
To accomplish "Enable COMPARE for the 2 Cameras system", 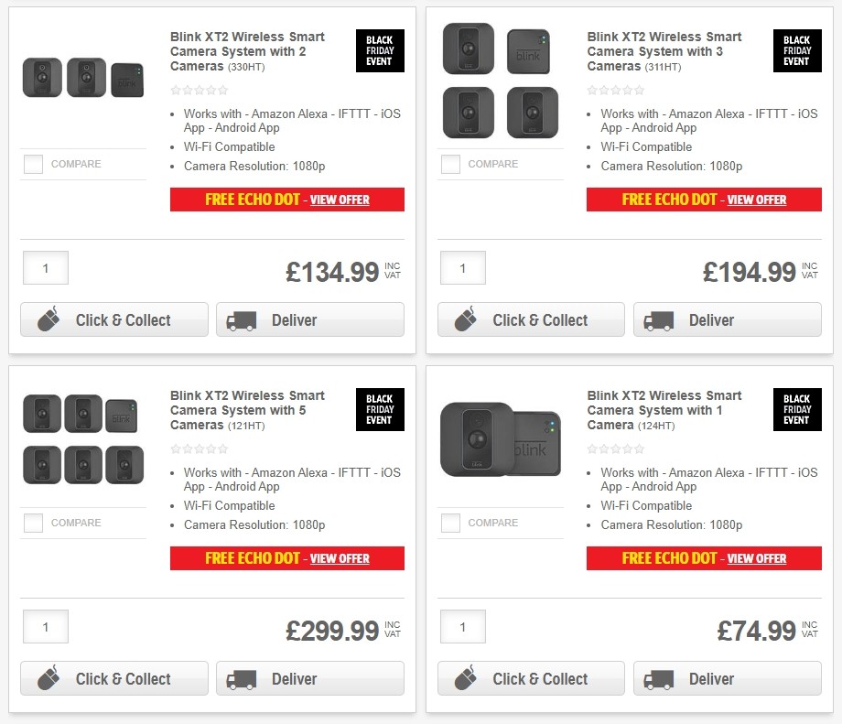I will tap(34, 164).
